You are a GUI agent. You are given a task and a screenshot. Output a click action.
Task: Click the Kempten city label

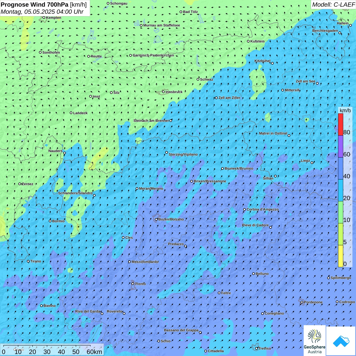click(x=53, y=18)
